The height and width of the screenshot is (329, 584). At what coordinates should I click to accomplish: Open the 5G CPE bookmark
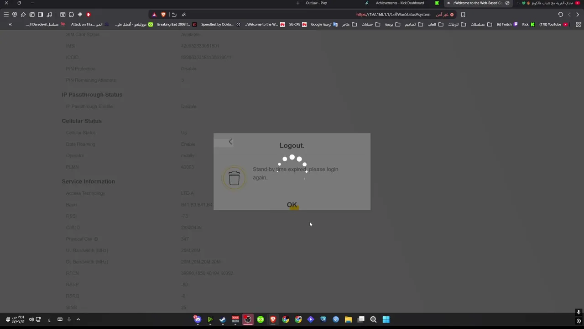297,25
